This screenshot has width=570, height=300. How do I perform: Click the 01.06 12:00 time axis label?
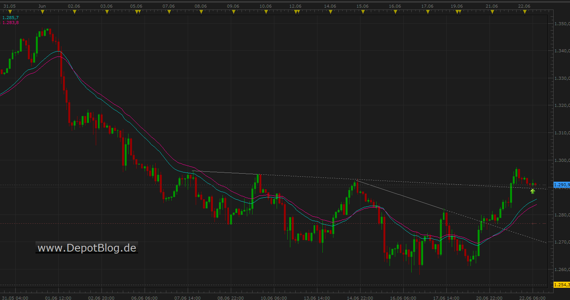click(58, 298)
